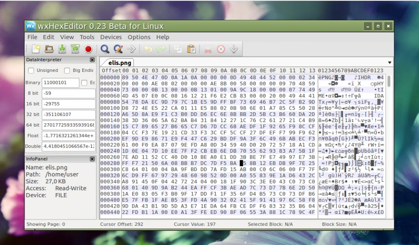Click ASCII text 'ëPNG' in text column

tap(325, 77)
